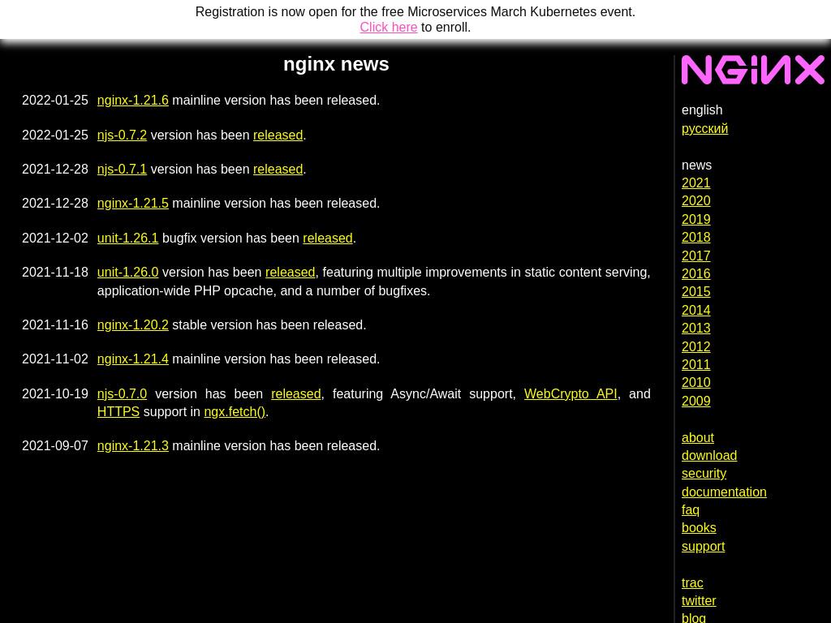Click the date 2021-12-02
The image size is (831, 623).
(x=55, y=238)
